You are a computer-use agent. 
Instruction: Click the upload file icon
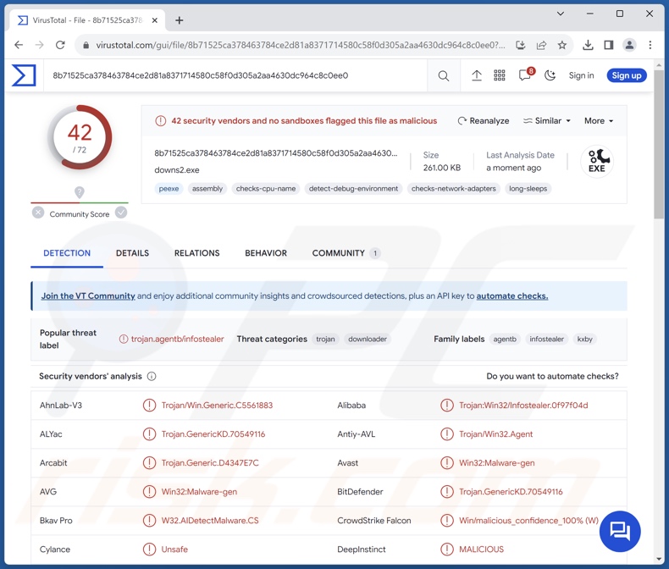pyautogui.click(x=477, y=75)
